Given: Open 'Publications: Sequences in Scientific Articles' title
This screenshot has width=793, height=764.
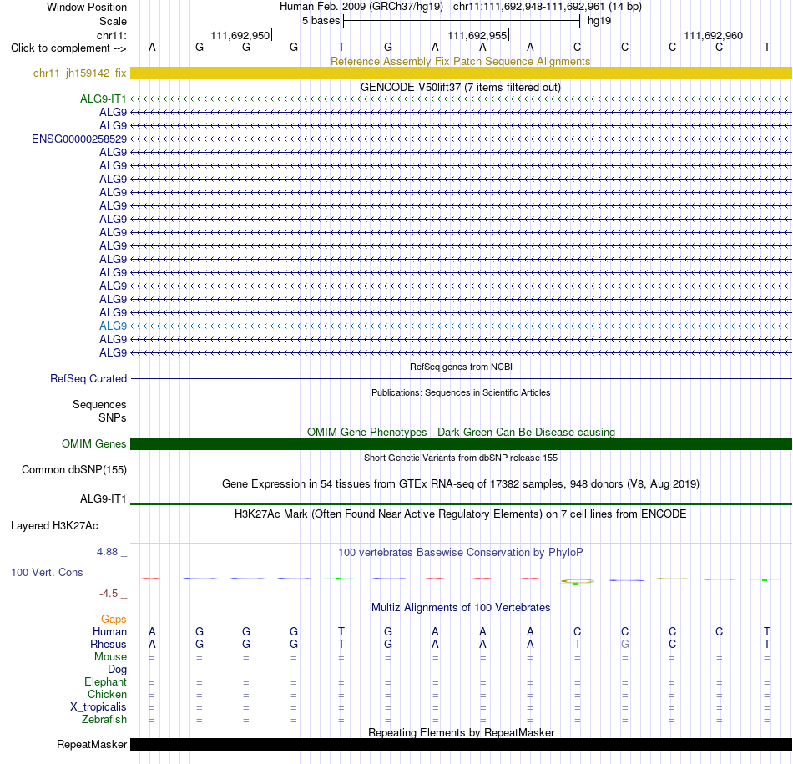Looking at the screenshot, I should point(461,392).
